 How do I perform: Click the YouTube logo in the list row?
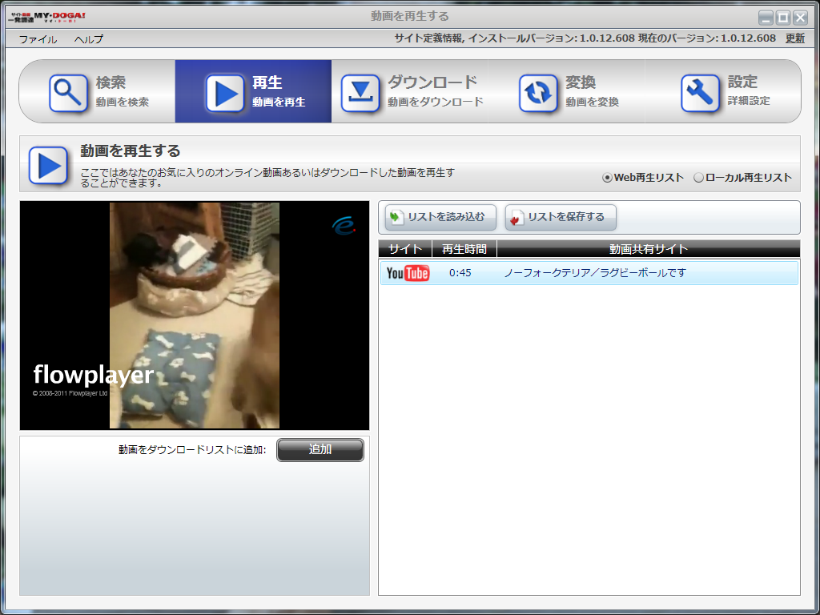coord(408,273)
